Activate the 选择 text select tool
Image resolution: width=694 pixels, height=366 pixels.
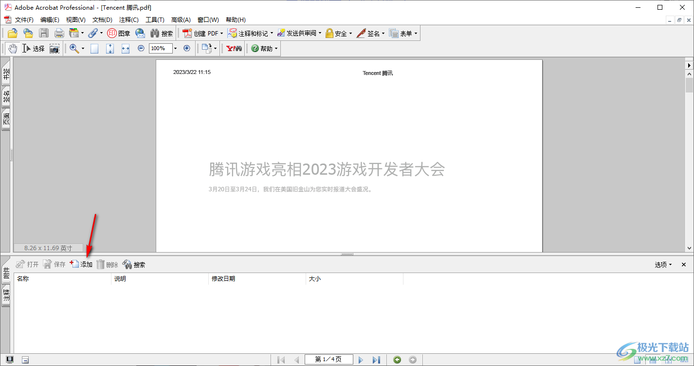click(34, 48)
